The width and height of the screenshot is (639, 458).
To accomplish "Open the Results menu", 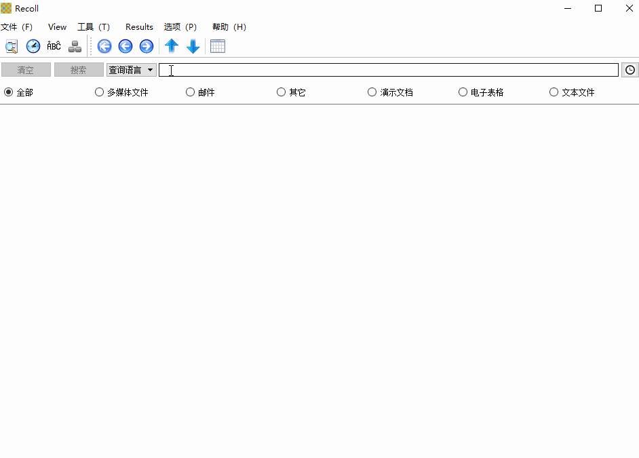I will (x=139, y=27).
